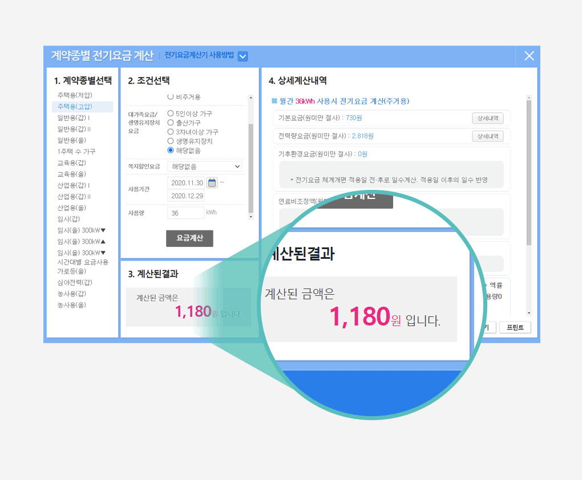The image size is (582, 480).
Task: Click the 프린트 button
Action: point(515,328)
